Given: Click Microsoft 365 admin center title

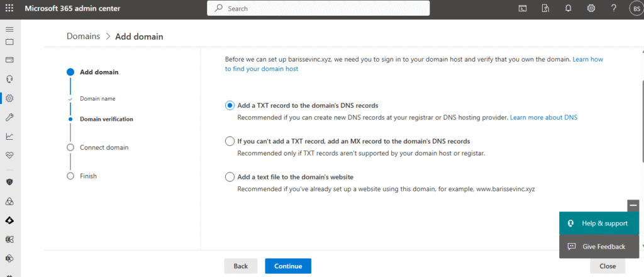Looking at the screenshot, I should [73, 8].
